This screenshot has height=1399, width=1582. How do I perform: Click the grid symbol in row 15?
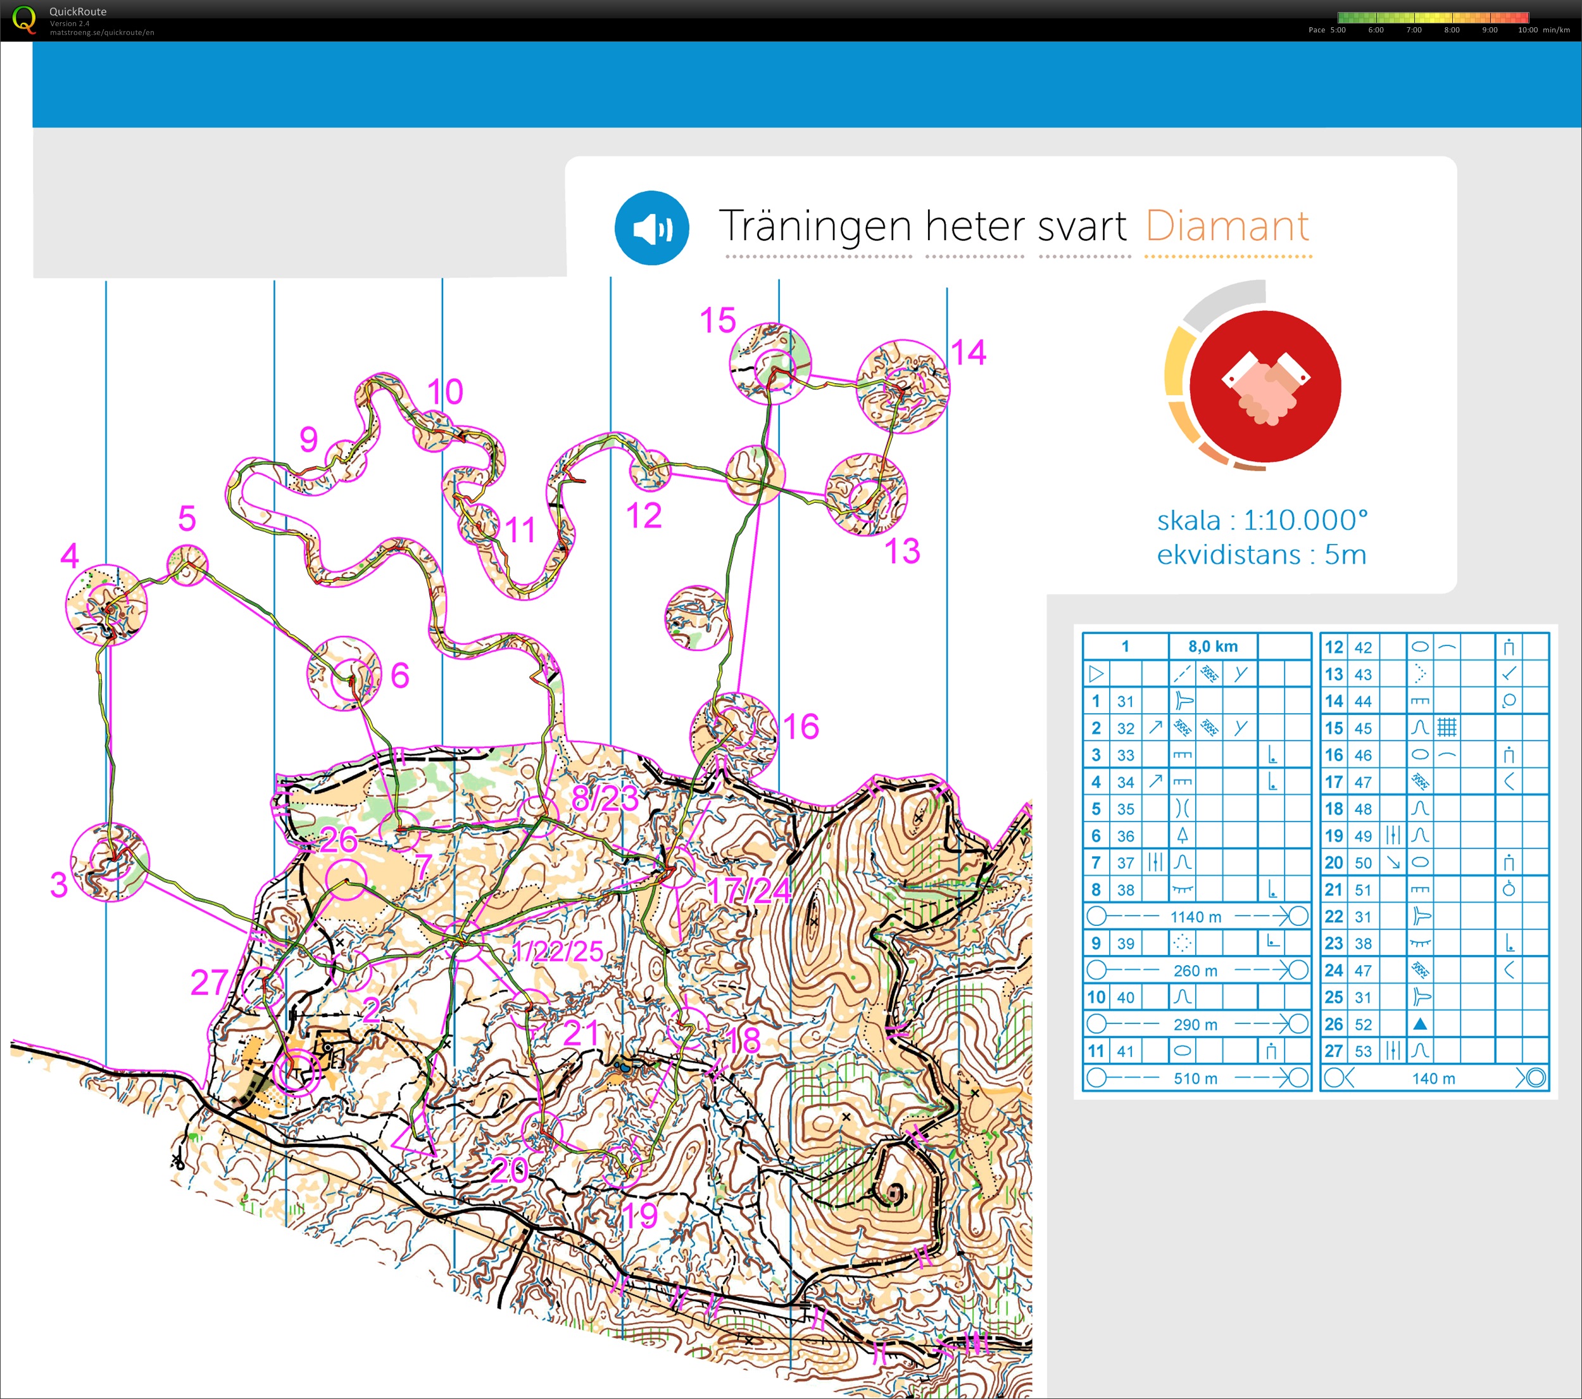click(1447, 727)
